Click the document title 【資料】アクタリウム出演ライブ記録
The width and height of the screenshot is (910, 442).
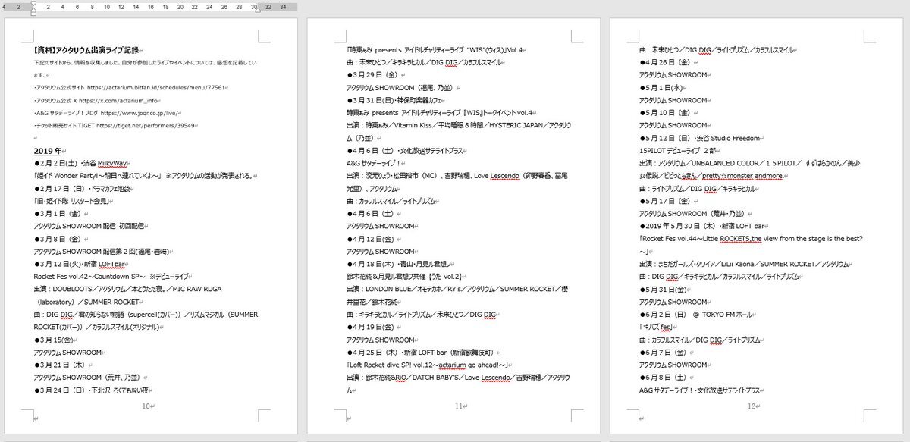coord(87,49)
